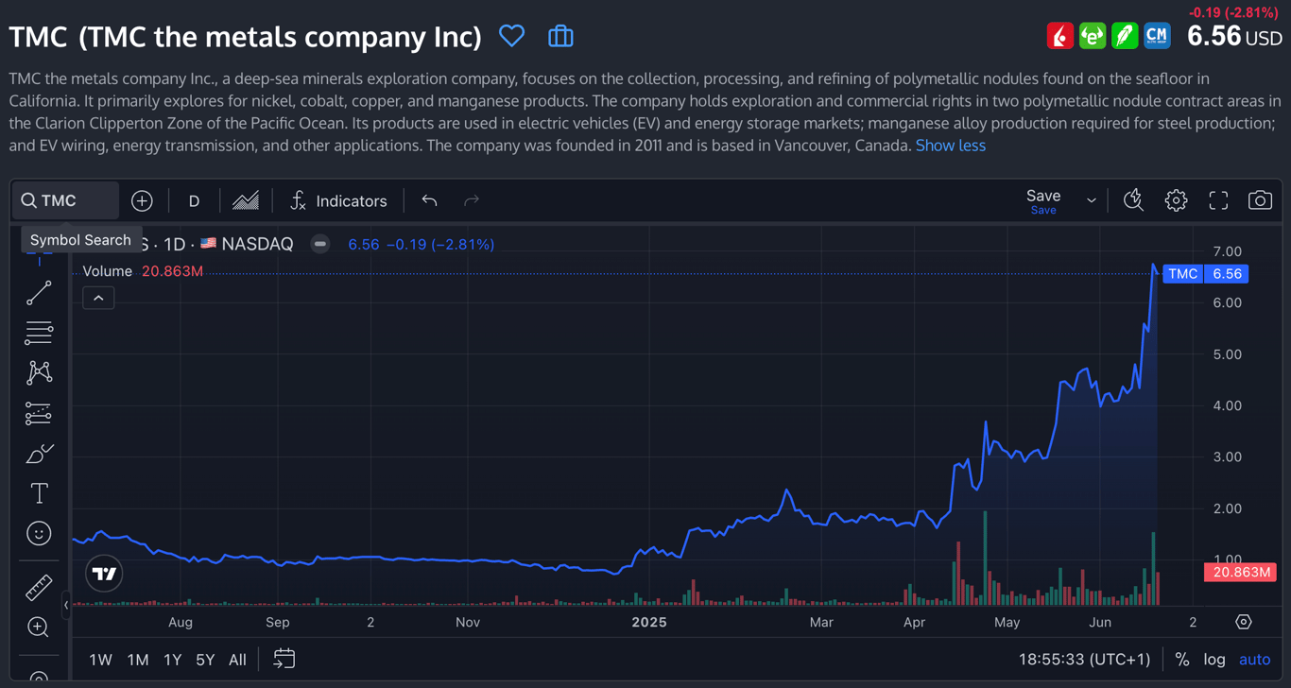Image resolution: width=1291 pixels, height=688 pixels.
Task: Toggle auto scale on chart
Action: coord(1255,660)
